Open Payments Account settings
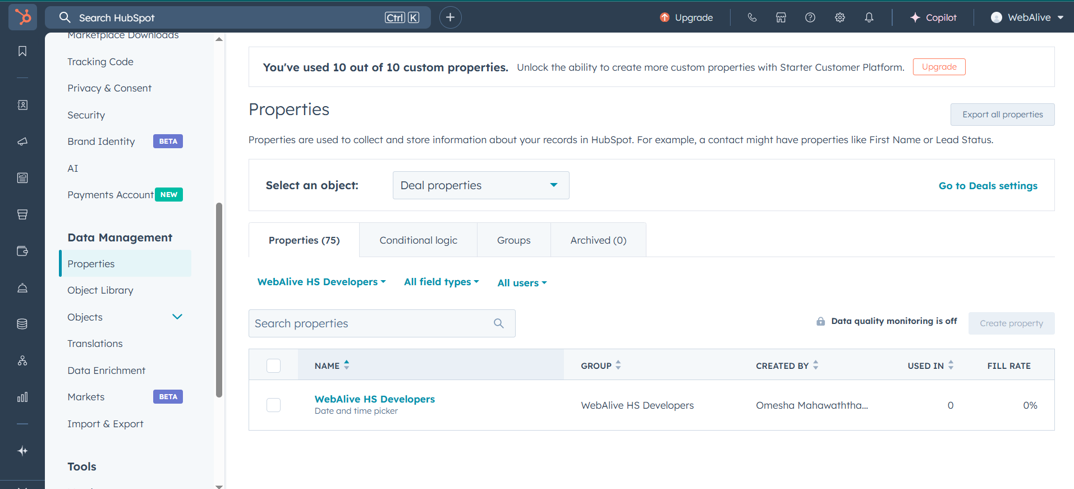The image size is (1074, 489). [111, 195]
